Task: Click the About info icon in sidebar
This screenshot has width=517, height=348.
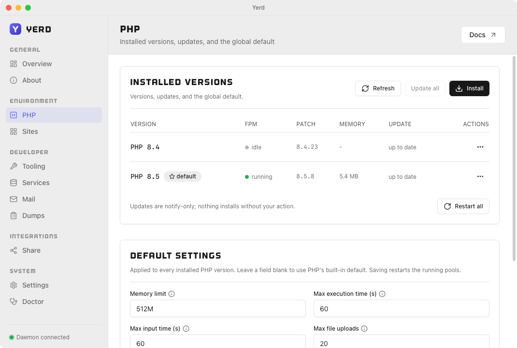Action: (x=14, y=80)
